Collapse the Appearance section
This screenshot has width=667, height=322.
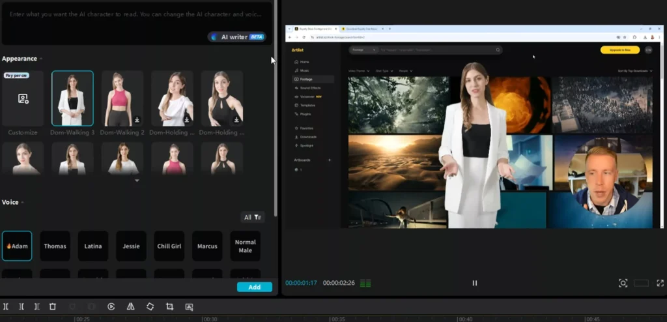click(x=41, y=59)
